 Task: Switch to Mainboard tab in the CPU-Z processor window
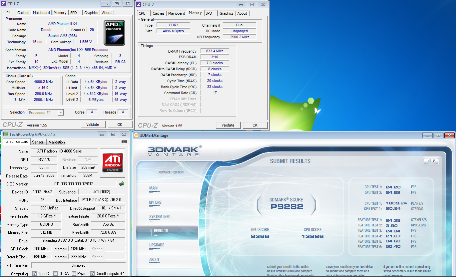coord(41,13)
